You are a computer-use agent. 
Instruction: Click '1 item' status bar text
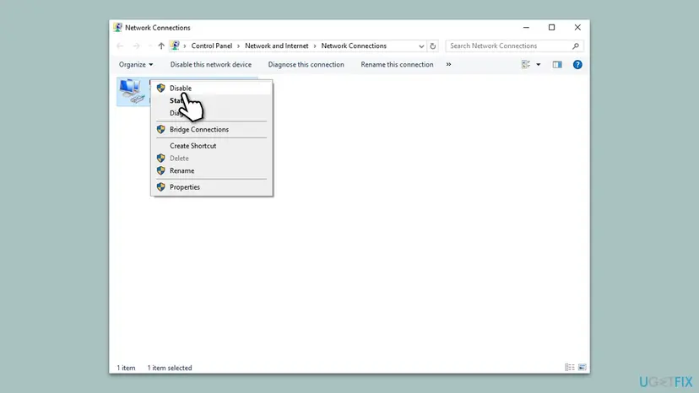[x=126, y=368]
